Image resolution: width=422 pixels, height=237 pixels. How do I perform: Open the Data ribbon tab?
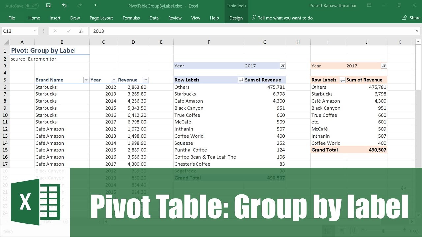[154, 18]
